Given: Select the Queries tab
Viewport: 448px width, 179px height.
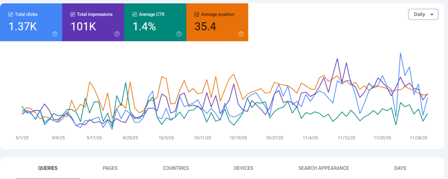Looking at the screenshot, I should 48,168.
